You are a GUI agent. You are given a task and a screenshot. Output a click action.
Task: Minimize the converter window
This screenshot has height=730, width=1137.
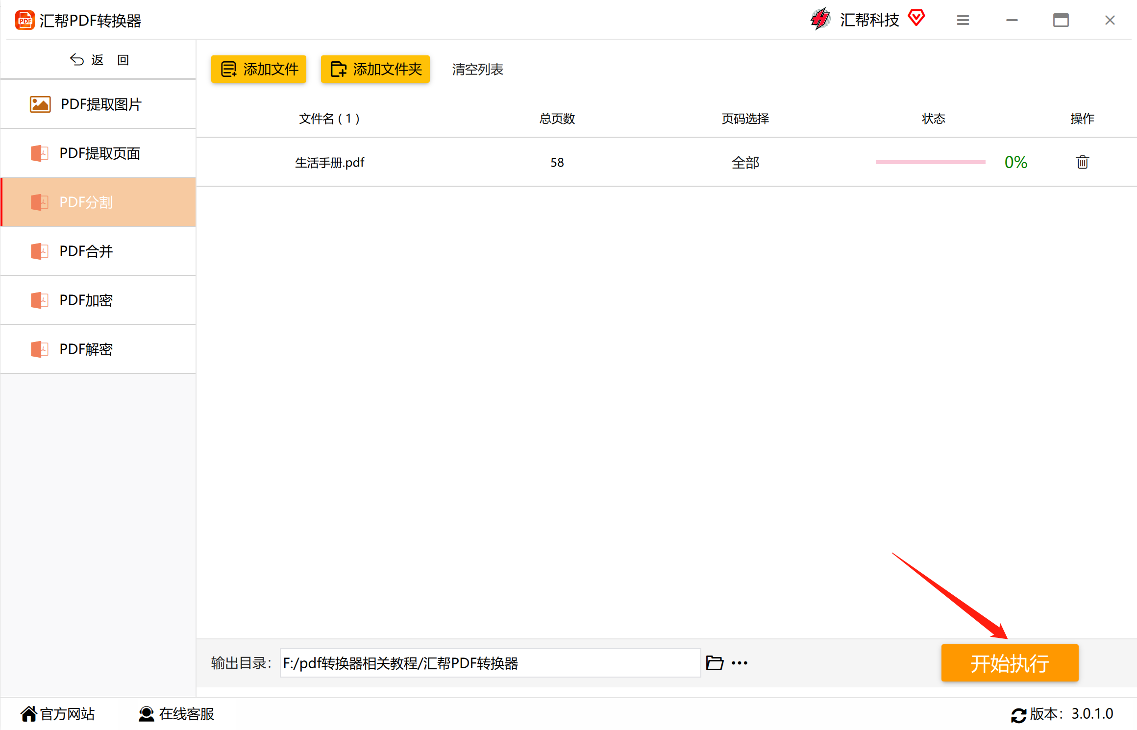(1012, 20)
